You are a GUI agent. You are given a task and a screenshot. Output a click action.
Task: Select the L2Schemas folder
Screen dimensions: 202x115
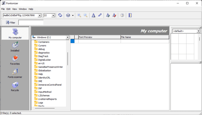point(44,95)
